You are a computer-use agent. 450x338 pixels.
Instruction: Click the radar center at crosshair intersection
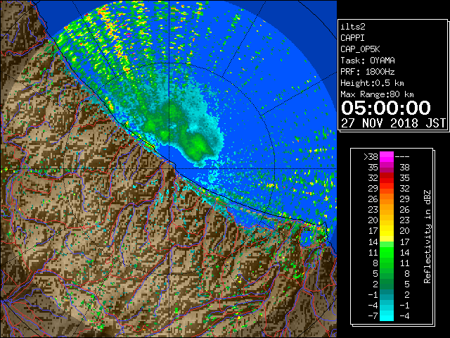169,169
